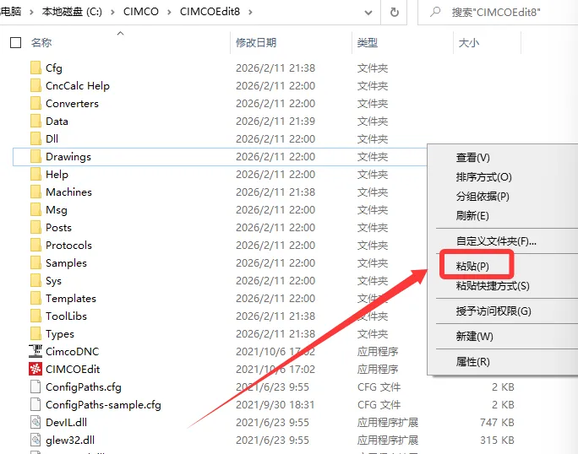Viewport: 578px width, 454px height.
Task: Select the Machines folder icon
Action: tap(35, 192)
